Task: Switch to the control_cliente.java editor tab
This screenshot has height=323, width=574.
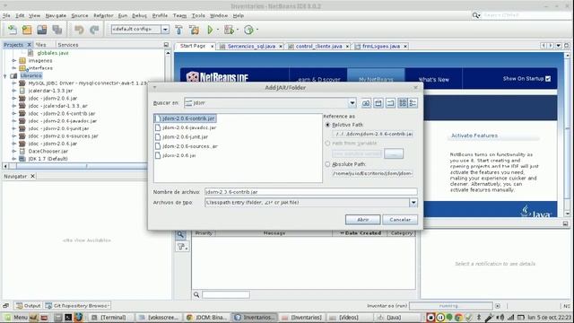Action: click(x=318, y=47)
